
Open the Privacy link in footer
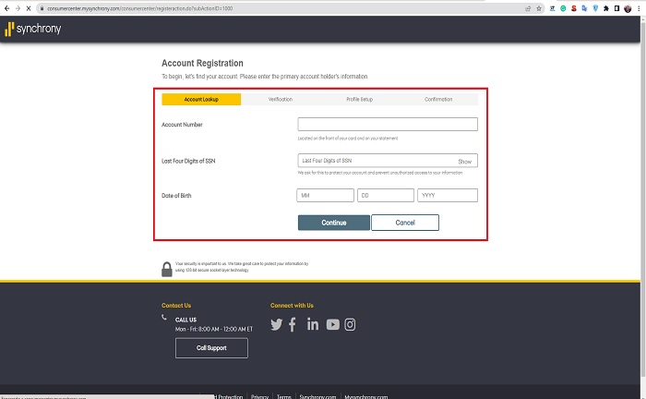260,396
